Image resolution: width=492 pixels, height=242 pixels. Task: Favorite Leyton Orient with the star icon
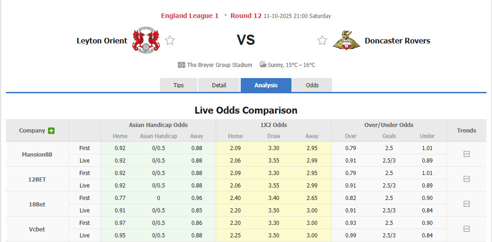coord(170,41)
